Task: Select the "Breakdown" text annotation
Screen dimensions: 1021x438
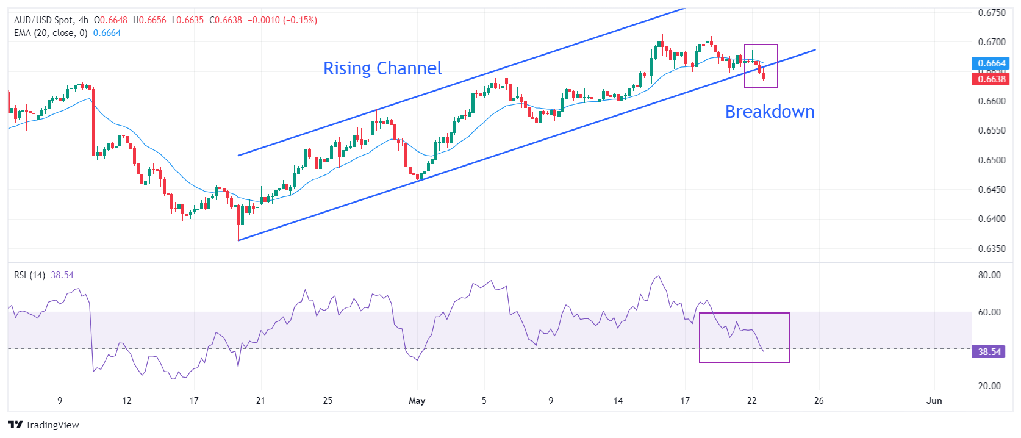Action: tap(770, 112)
